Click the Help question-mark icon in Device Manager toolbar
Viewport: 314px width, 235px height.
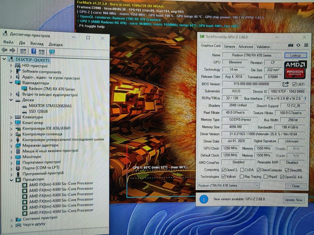point(34,51)
